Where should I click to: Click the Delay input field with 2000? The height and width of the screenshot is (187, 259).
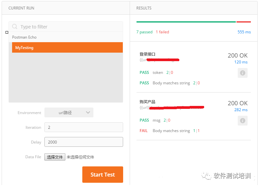tap(84, 142)
